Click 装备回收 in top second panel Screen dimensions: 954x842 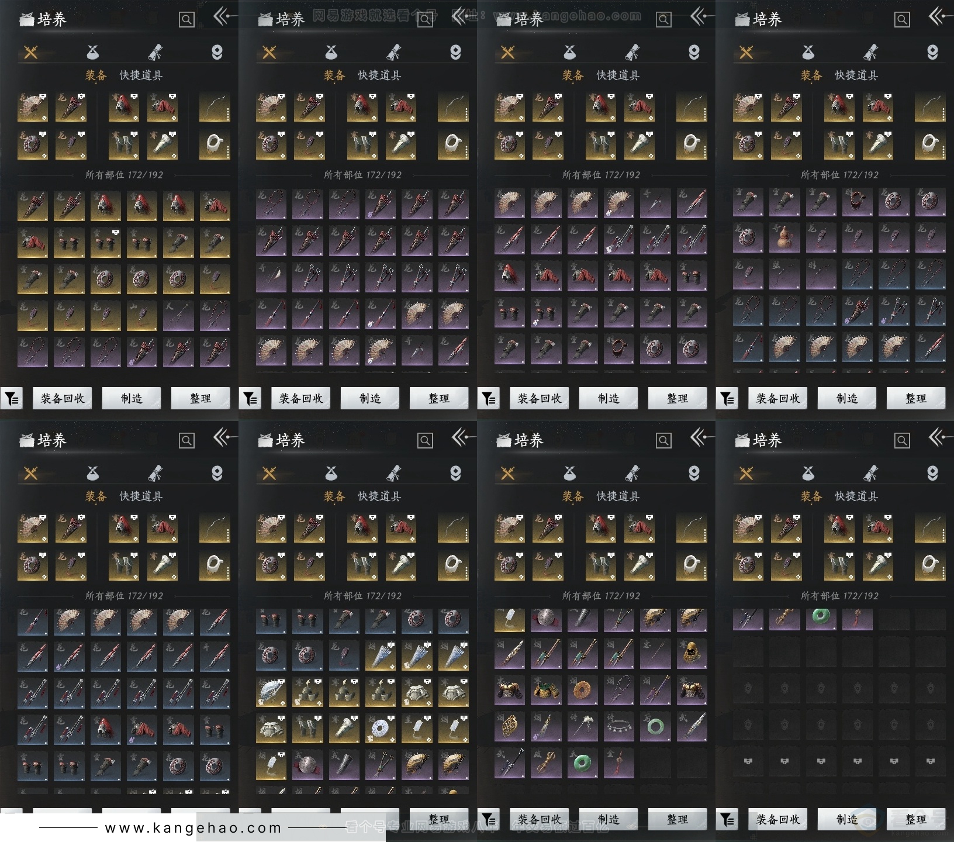(x=301, y=399)
